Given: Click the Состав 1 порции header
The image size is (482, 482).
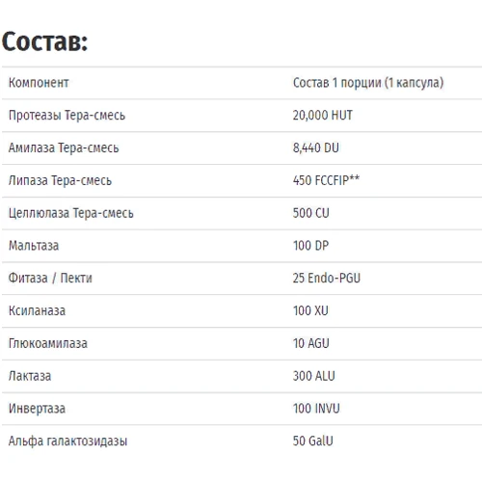Looking at the screenshot, I should click(x=368, y=83).
